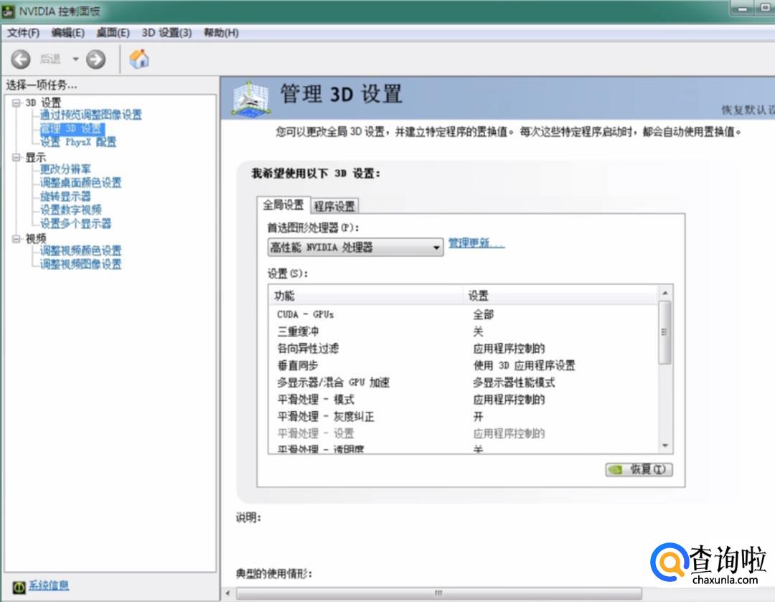Click the NVIDIA title bar icon
The image size is (775, 602).
click(x=9, y=11)
